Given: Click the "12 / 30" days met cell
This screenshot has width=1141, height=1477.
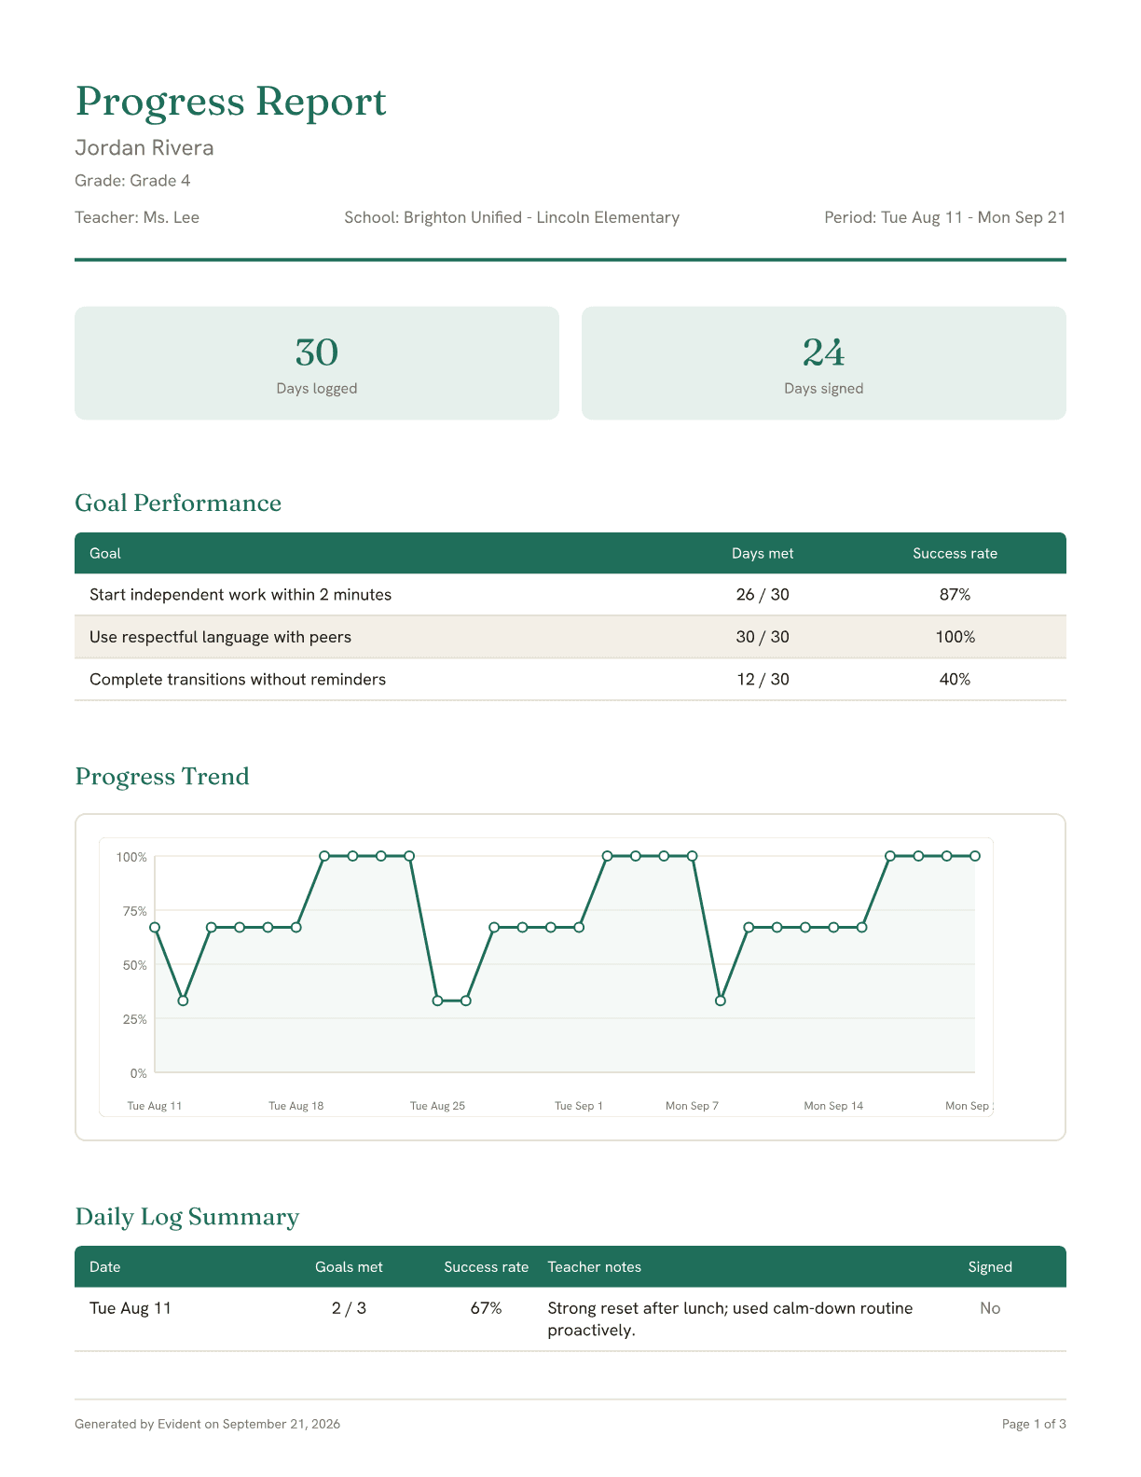Looking at the screenshot, I should click(763, 679).
